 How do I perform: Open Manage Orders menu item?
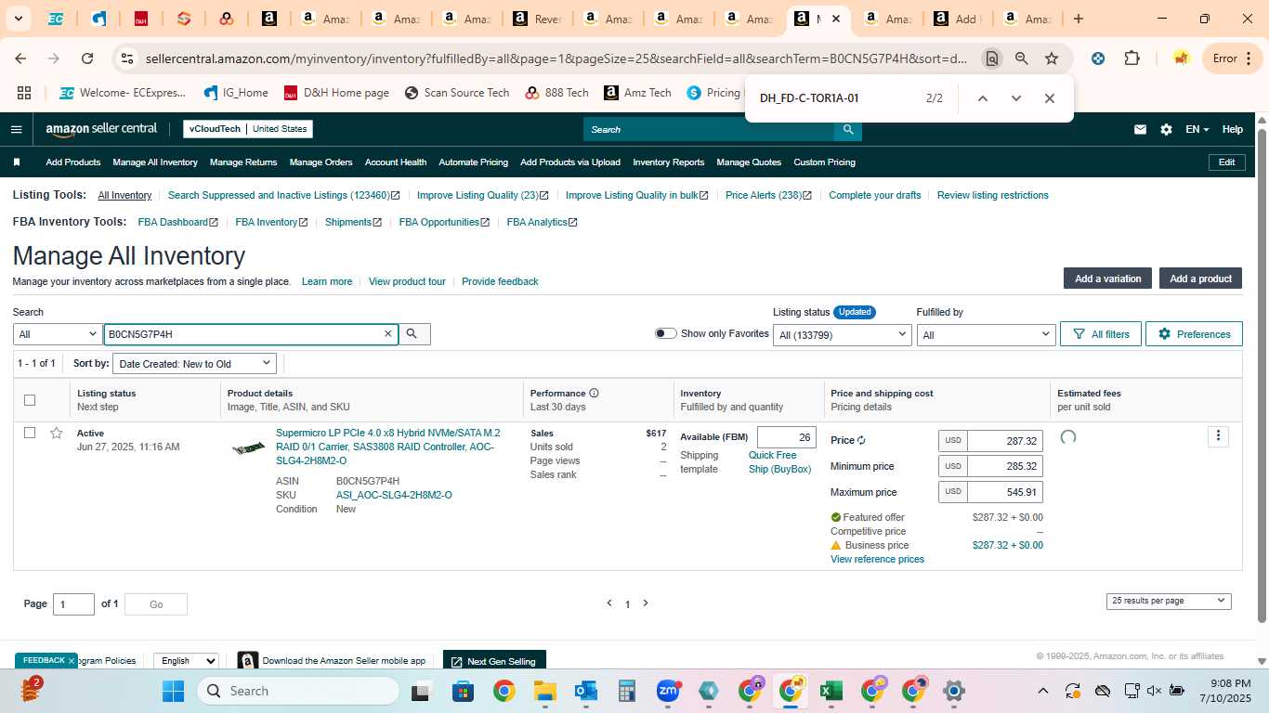pyautogui.click(x=321, y=162)
